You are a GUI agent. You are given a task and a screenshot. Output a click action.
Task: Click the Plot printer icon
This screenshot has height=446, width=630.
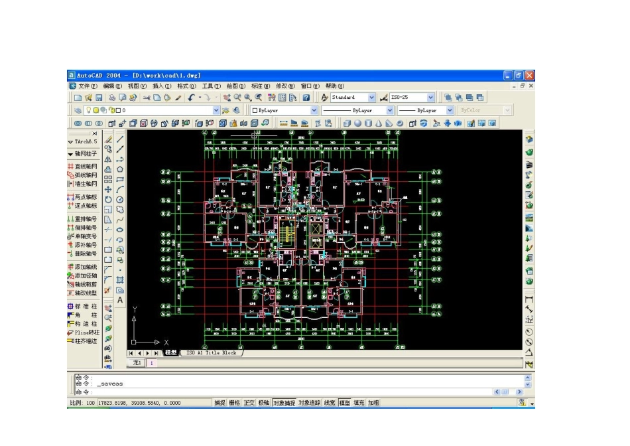[112, 98]
